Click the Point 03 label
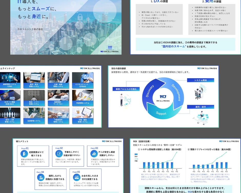Image resolution: width=241 pixels, height=193 pixels. pyautogui.click(x=94, y=148)
